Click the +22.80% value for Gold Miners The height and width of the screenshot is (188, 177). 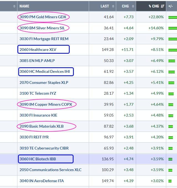pyautogui.click(x=156, y=17)
